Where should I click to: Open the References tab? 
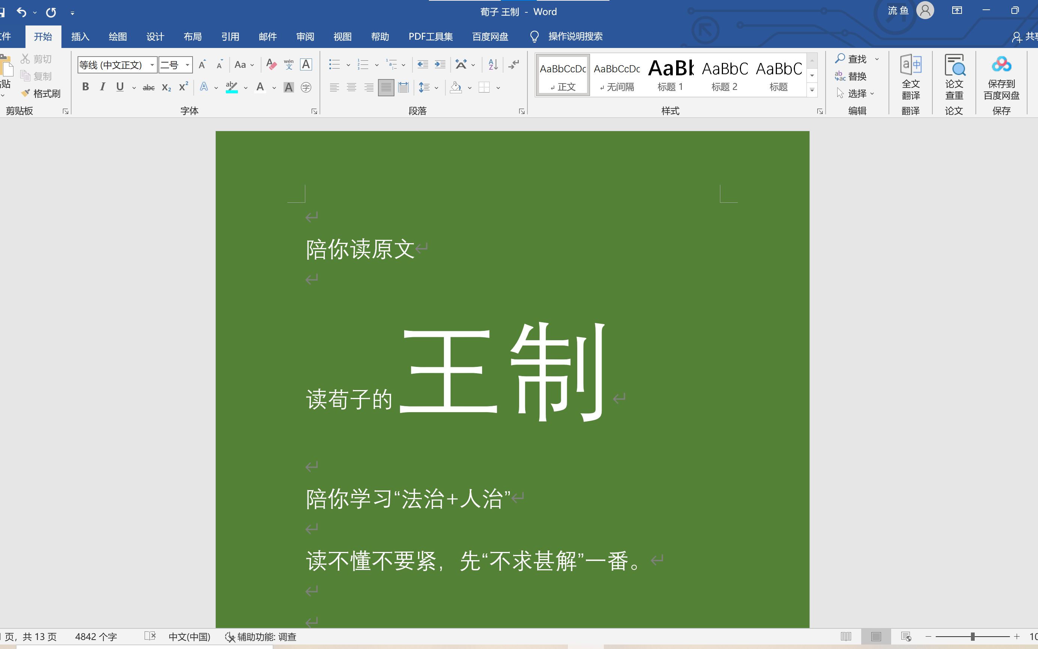pyautogui.click(x=230, y=36)
